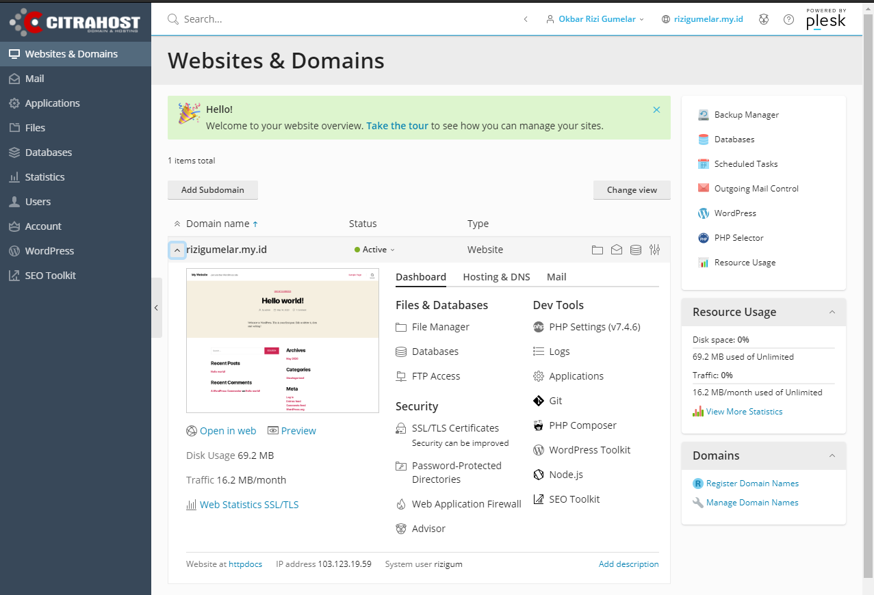The width and height of the screenshot is (874, 595).
Task: Open Databases in the sidebar
Action: click(75, 153)
